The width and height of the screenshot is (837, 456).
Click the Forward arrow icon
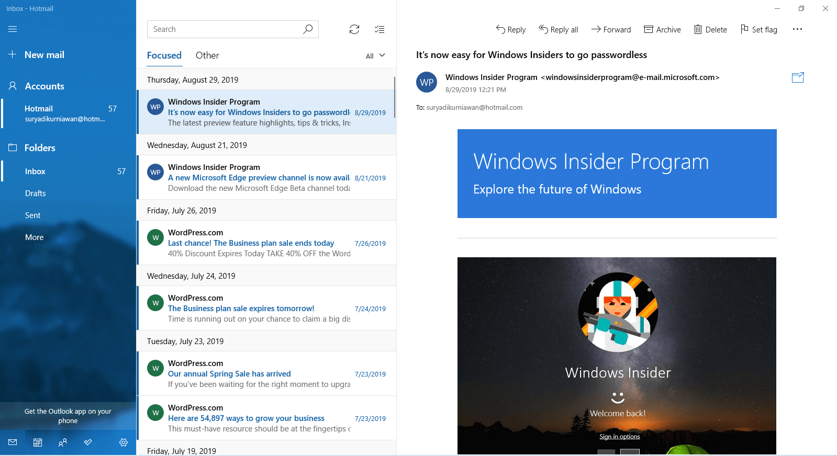(x=596, y=29)
